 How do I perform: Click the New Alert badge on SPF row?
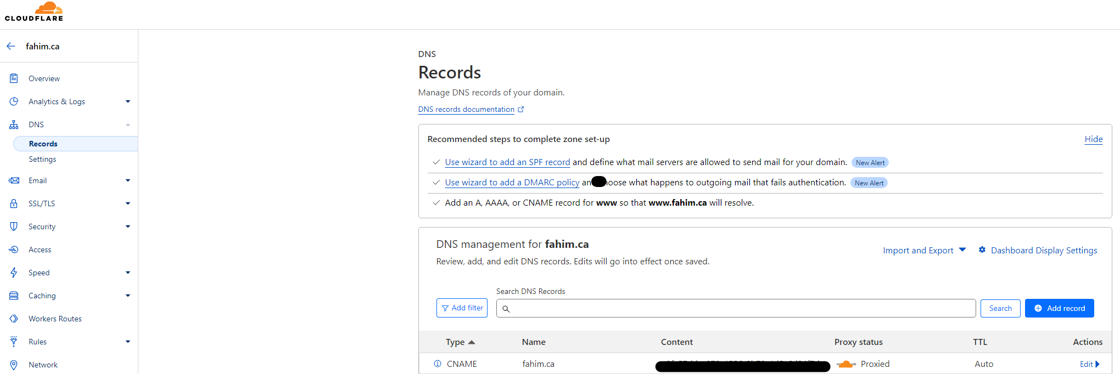point(870,162)
